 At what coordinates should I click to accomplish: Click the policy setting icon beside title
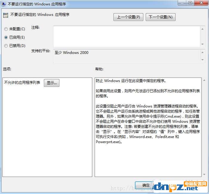(6, 15)
